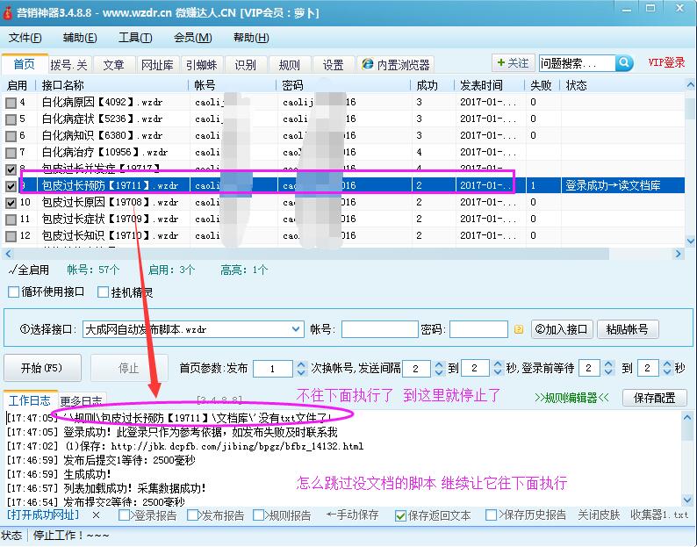Open the 工具 menu
This screenshot has height=547, width=697.
pos(134,38)
